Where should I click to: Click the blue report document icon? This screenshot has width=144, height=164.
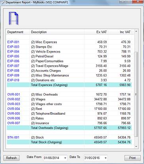point(13,18)
